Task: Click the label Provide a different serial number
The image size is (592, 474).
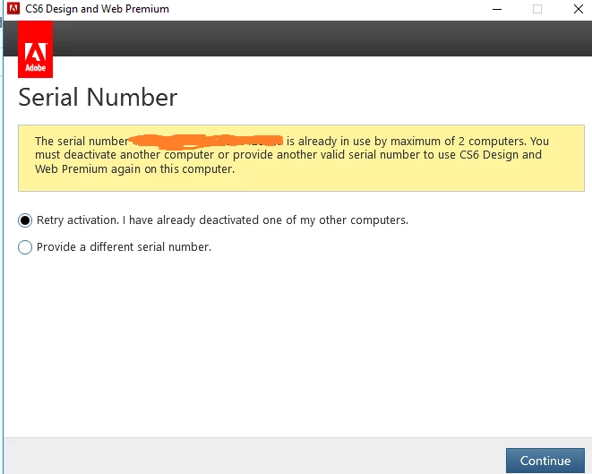Action: [124, 247]
